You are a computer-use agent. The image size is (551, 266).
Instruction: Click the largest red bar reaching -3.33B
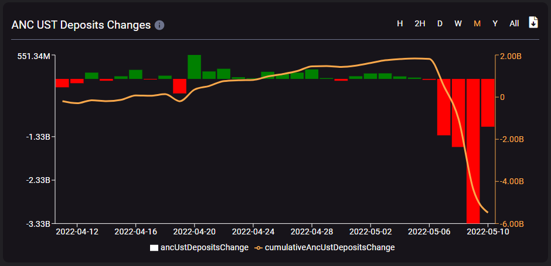click(x=473, y=151)
